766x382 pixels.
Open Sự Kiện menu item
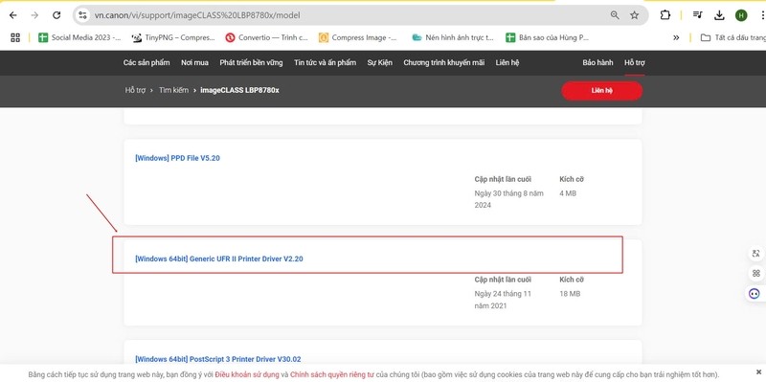tap(379, 62)
